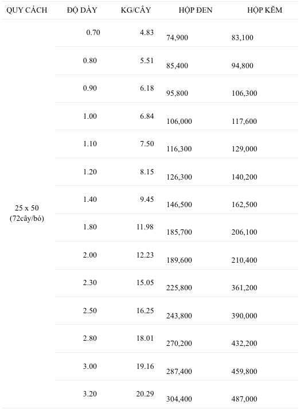Click the 162,500 galvanized price
The width and height of the screenshot is (301, 409).
[244, 204]
